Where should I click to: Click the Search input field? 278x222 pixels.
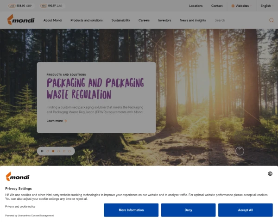240,20
